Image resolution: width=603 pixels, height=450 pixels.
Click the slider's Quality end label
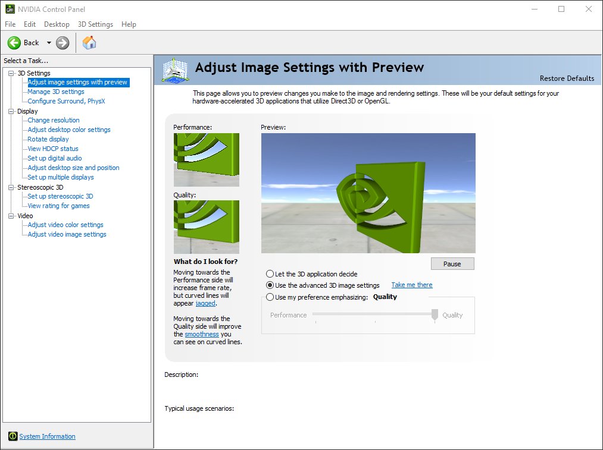[452, 315]
